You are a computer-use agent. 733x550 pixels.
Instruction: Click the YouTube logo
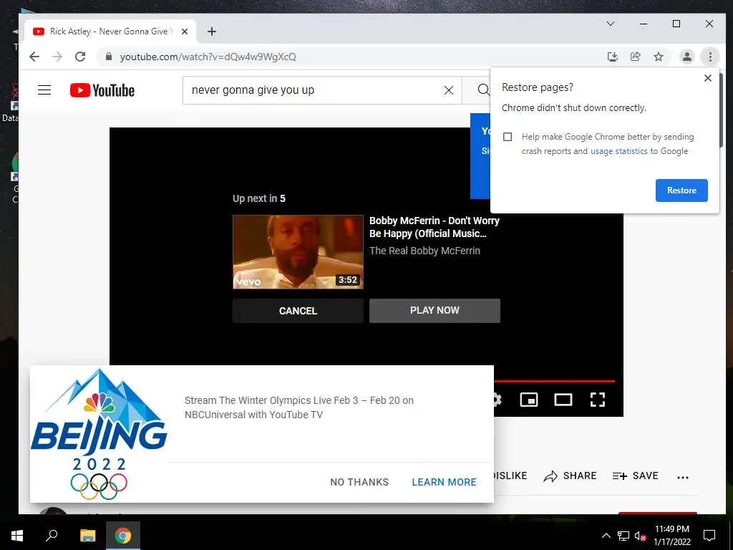click(x=102, y=90)
